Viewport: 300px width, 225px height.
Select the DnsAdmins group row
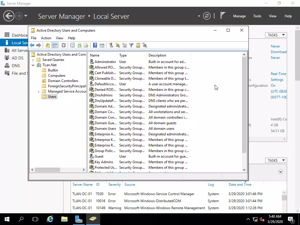coord(139,95)
